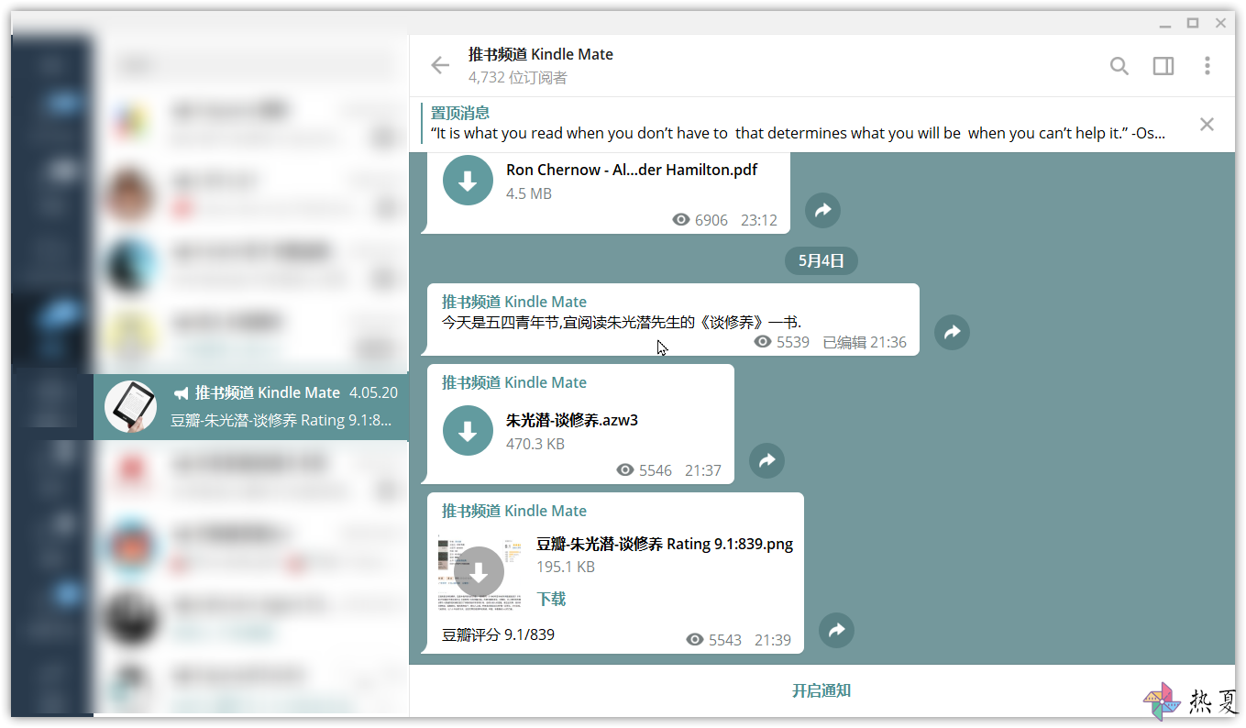Search in channel with magnifier icon
Image resolution: width=1246 pixels, height=728 pixels.
1119,65
